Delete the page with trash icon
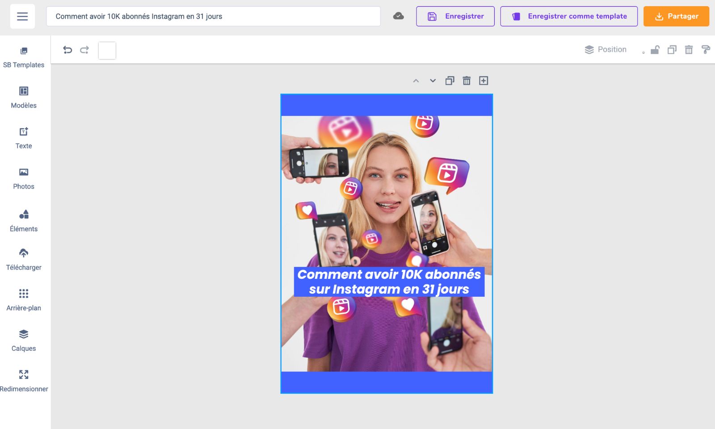This screenshot has width=715, height=429. click(467, 81)
